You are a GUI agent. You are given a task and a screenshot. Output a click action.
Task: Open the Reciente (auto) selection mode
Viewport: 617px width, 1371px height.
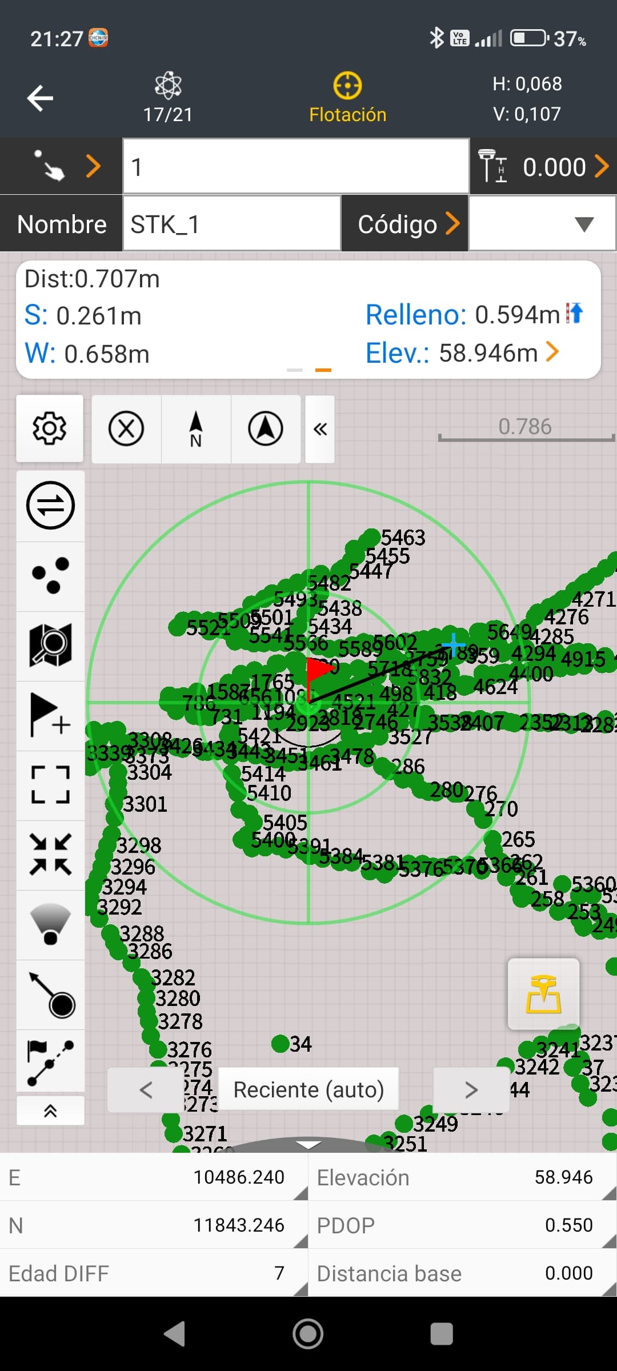tap(308, 1090)
